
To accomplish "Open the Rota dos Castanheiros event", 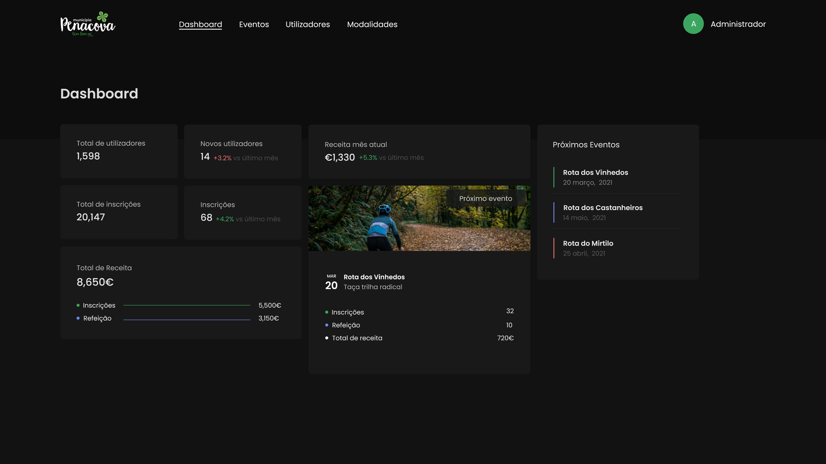I will tap(602, 208).
